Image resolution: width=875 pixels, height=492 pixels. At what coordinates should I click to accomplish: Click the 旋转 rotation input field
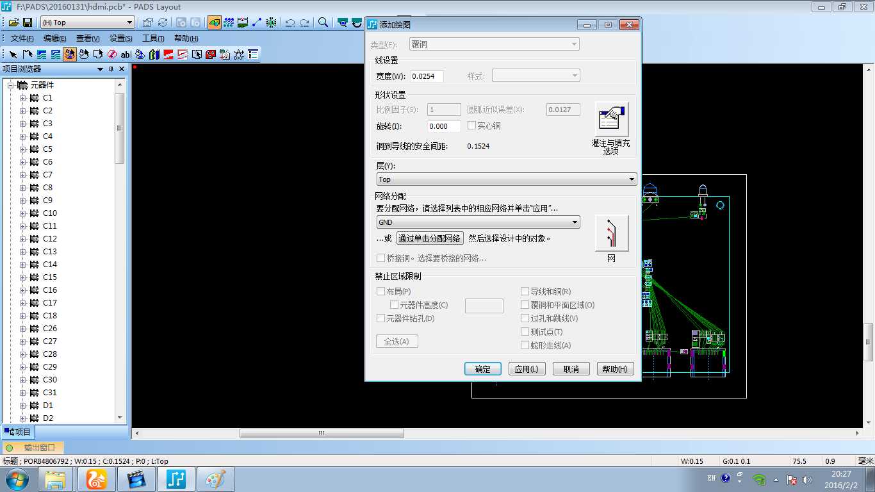(x=444, y=126)
